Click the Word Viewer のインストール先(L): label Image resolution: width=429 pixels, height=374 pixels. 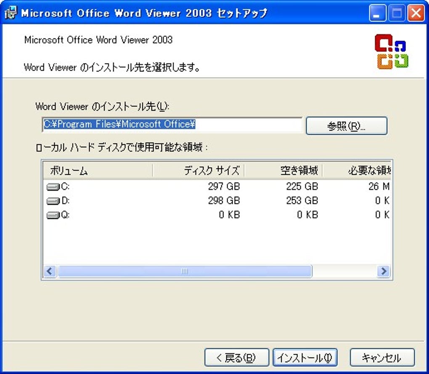(102, 106)
